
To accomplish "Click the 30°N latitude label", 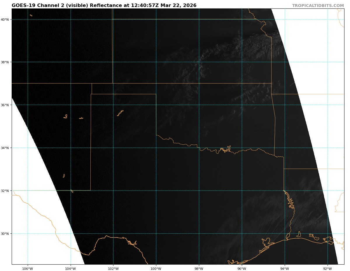I will (5, 234).
